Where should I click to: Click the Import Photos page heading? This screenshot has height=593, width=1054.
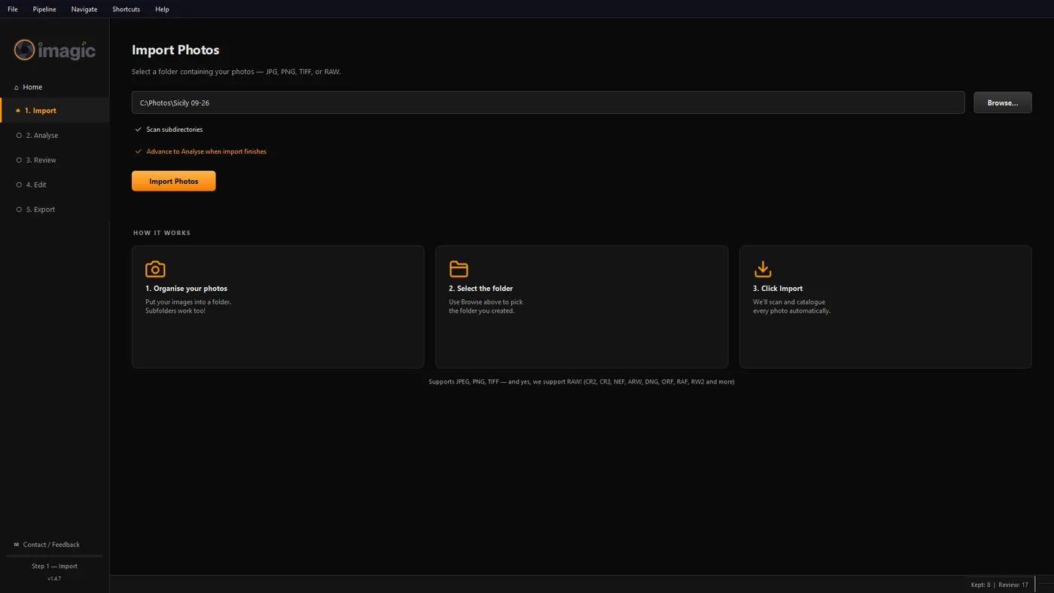coord(175,50)
